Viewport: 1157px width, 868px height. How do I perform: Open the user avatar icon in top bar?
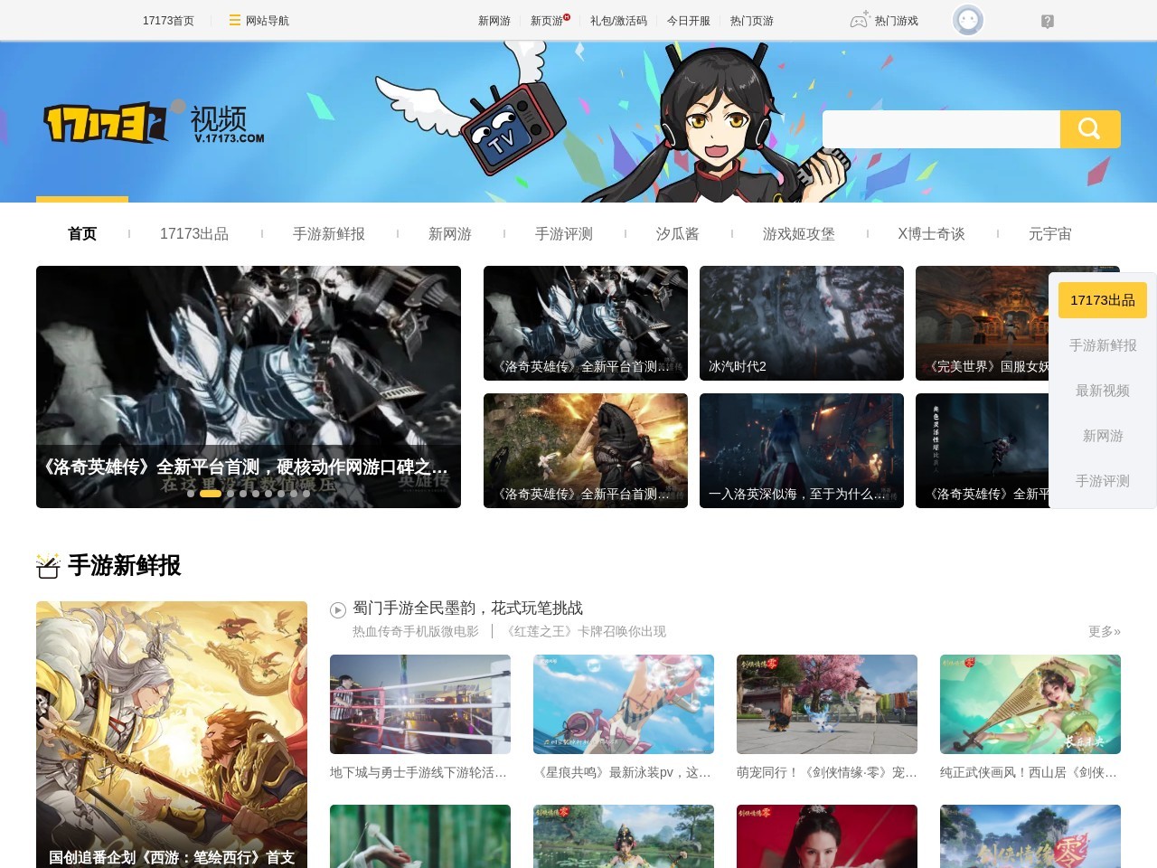967,20
